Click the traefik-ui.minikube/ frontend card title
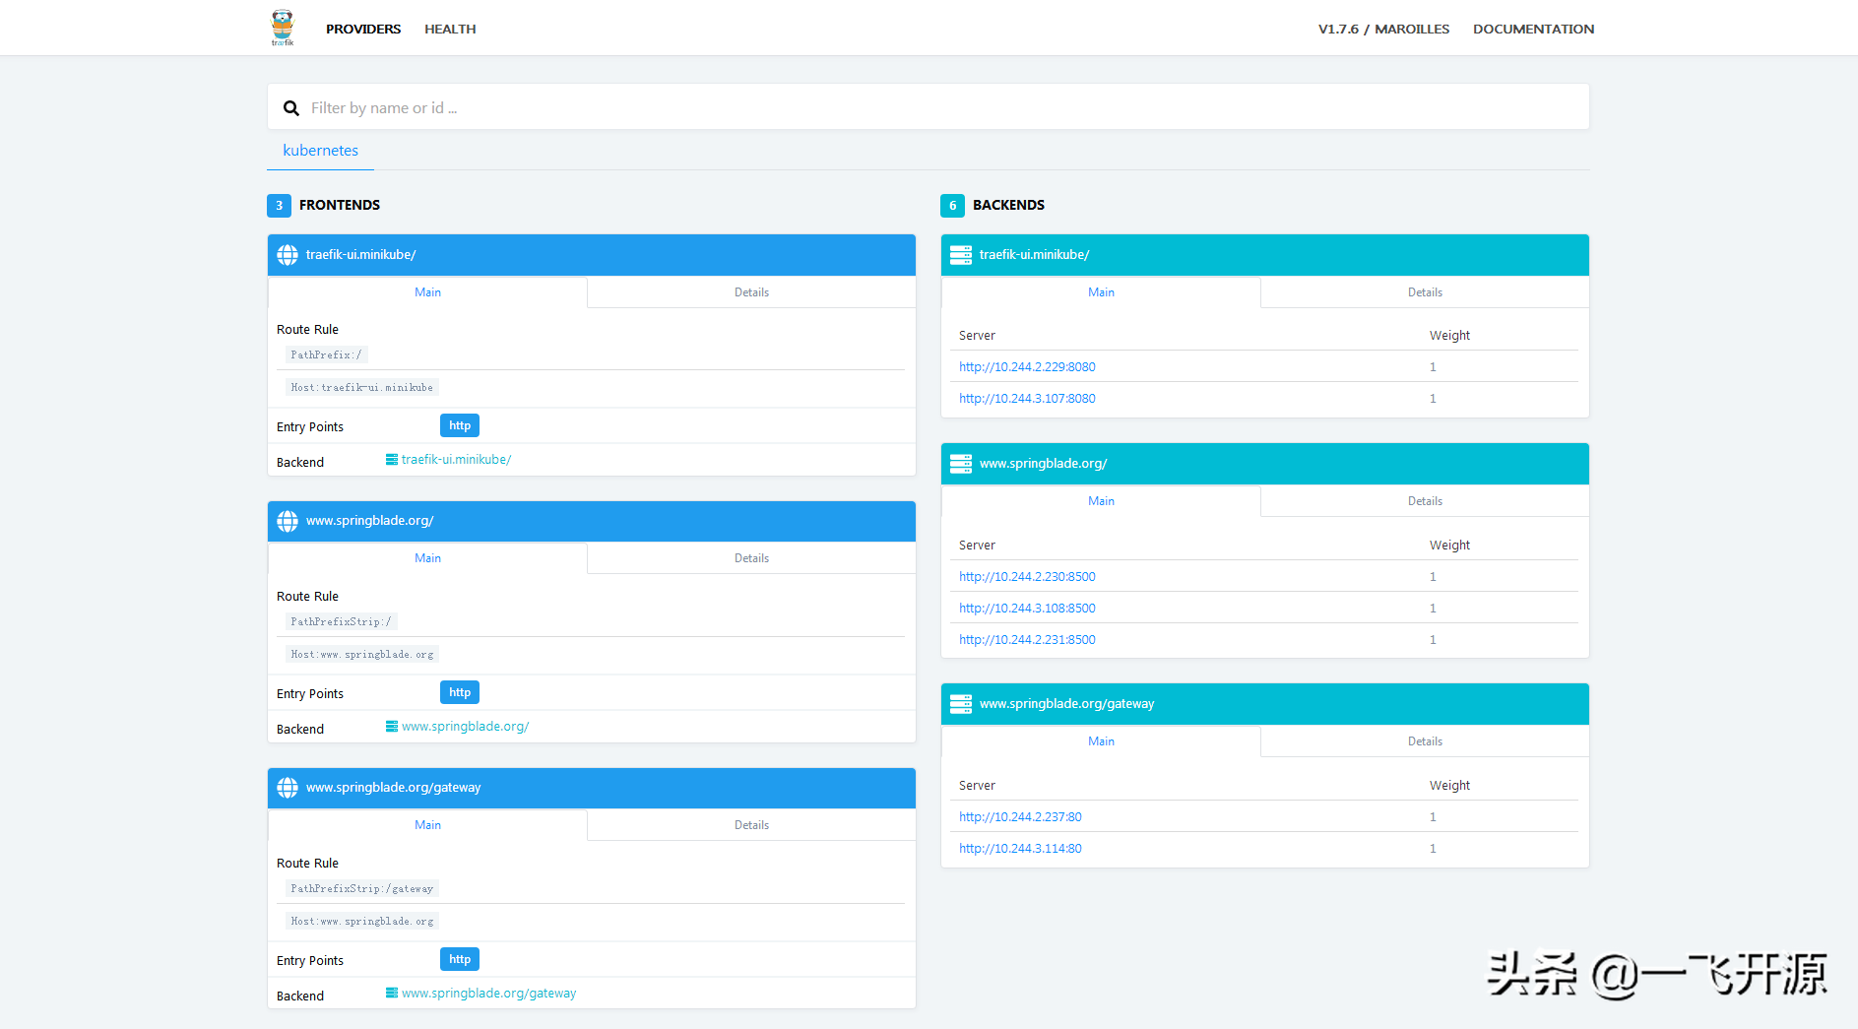Screen dimensions: 1858x1029 [x=360, y=255]
